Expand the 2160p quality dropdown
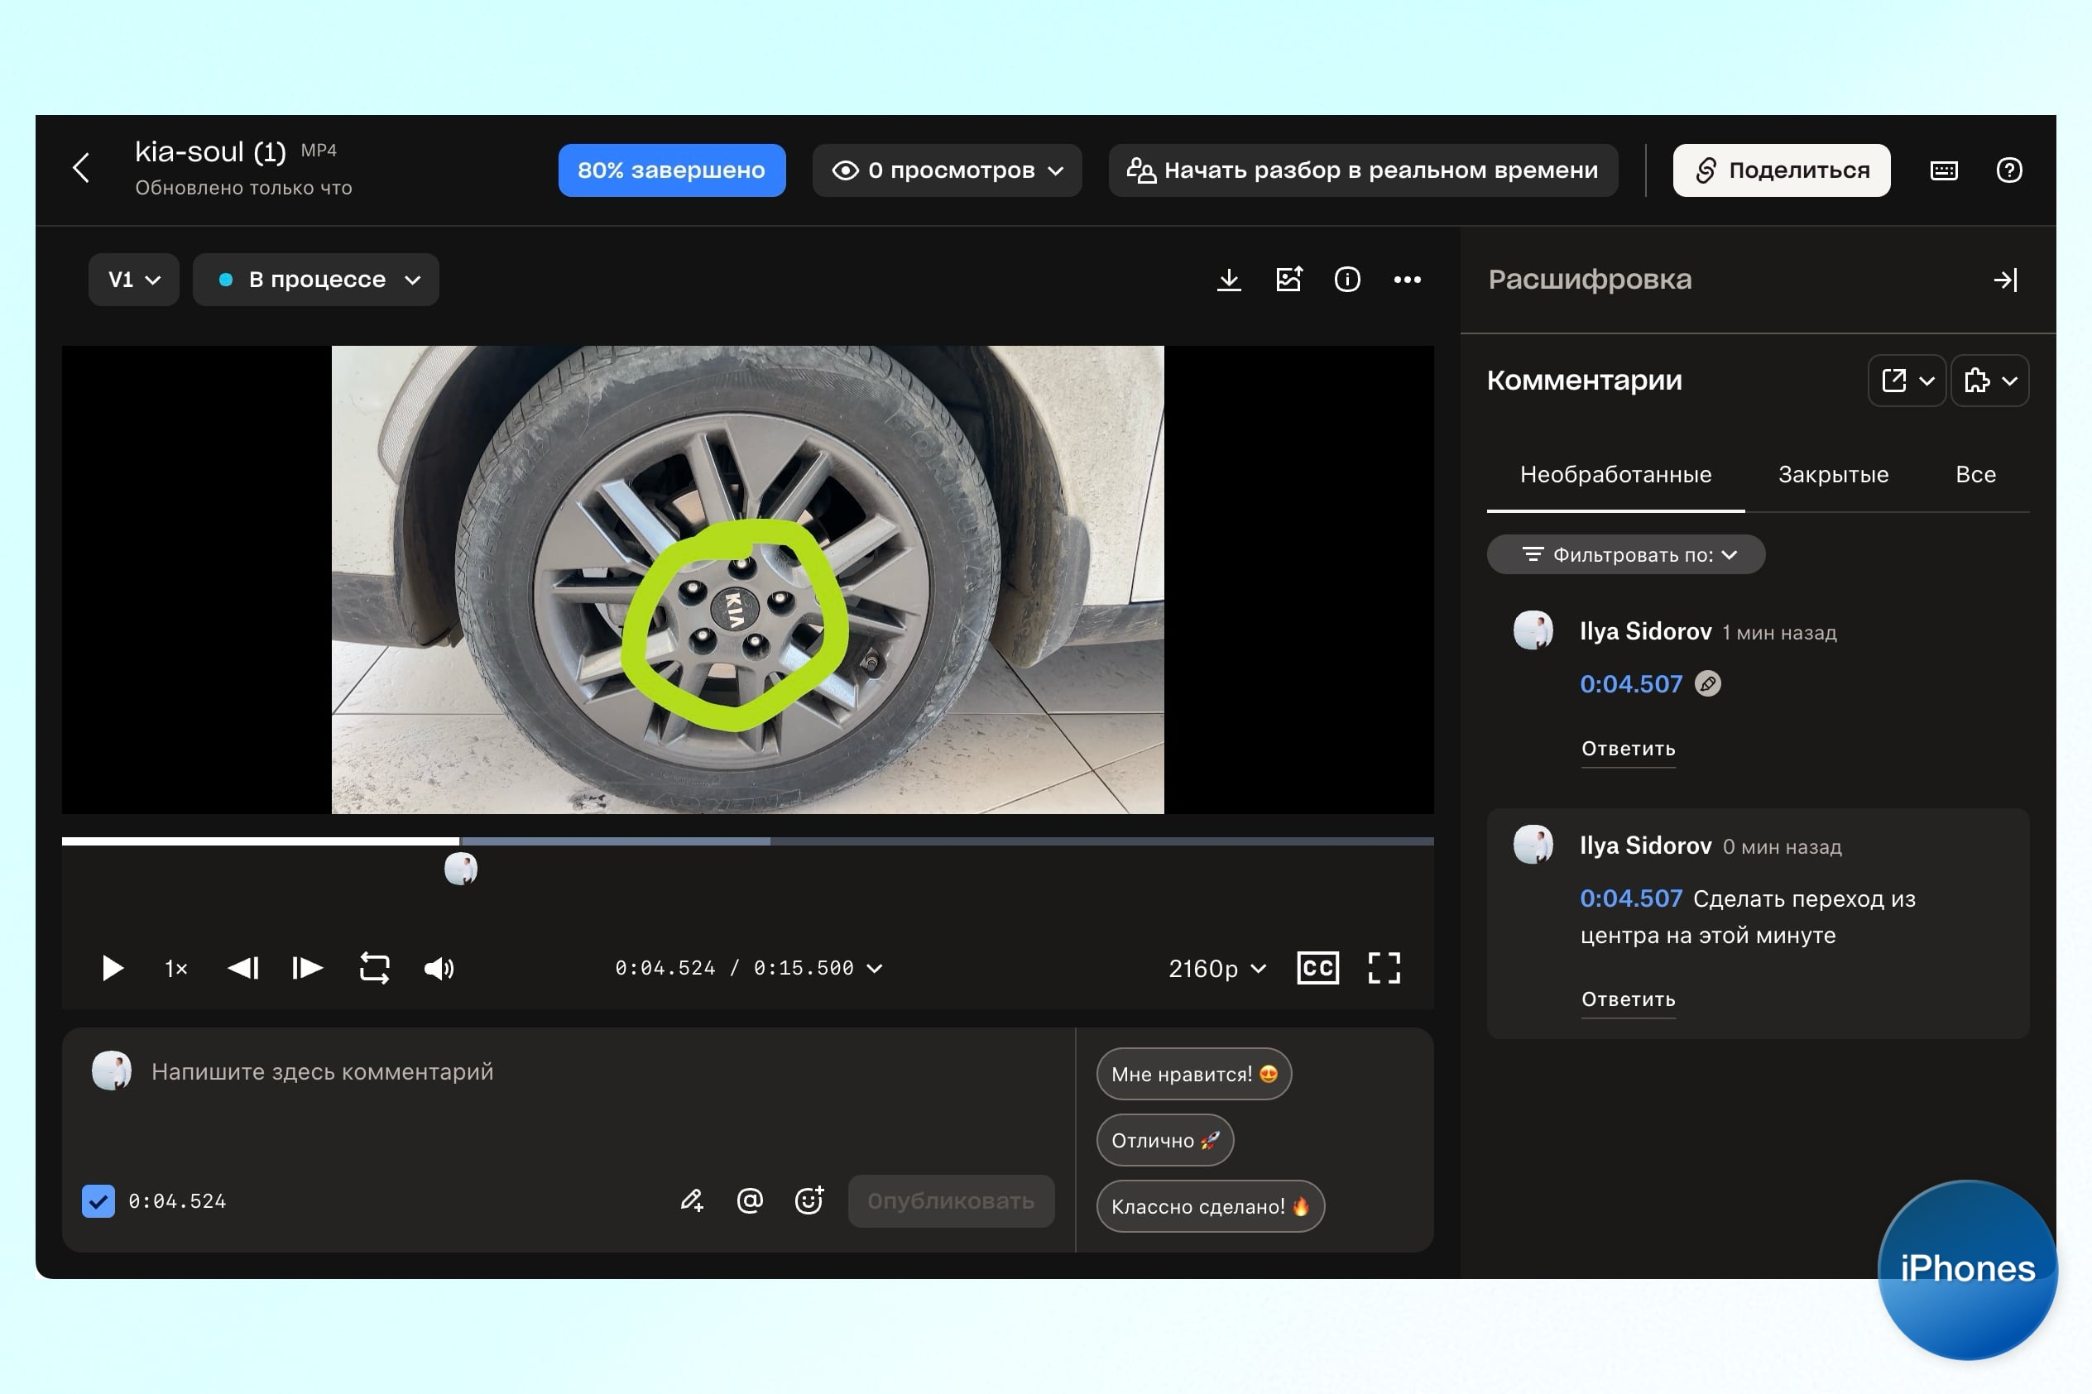 [1216, 968]
